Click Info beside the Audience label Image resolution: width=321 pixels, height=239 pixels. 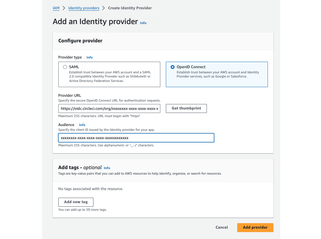coord(82,125)
